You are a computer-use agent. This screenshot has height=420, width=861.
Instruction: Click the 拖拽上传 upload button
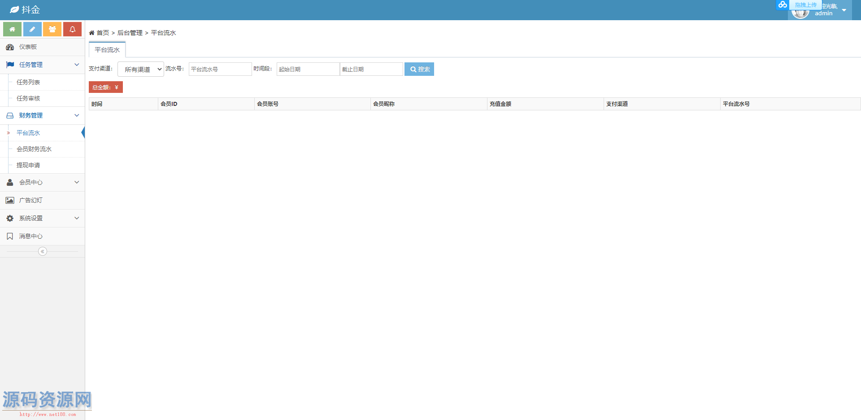805,5
